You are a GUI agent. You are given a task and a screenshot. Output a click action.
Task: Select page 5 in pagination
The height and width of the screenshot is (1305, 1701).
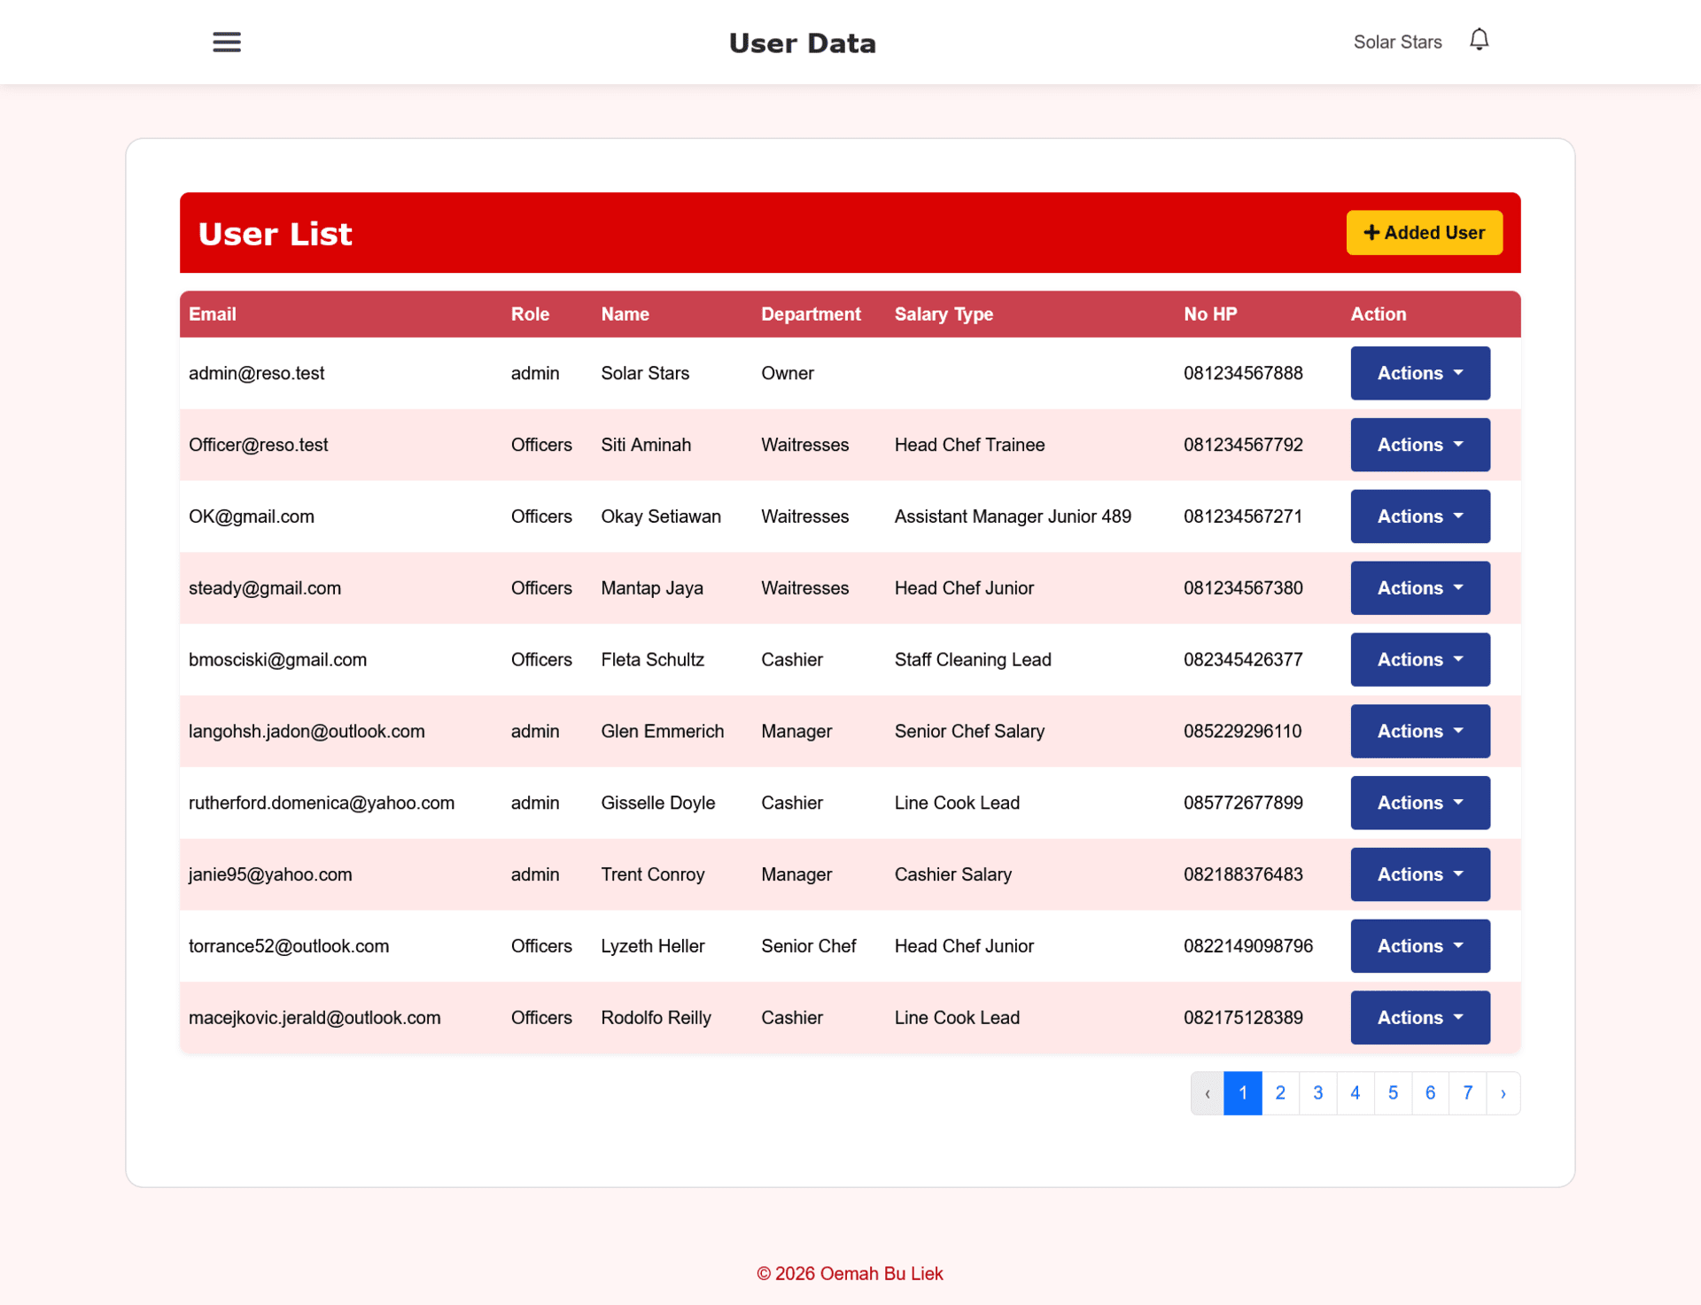tap(1392, 1093)
